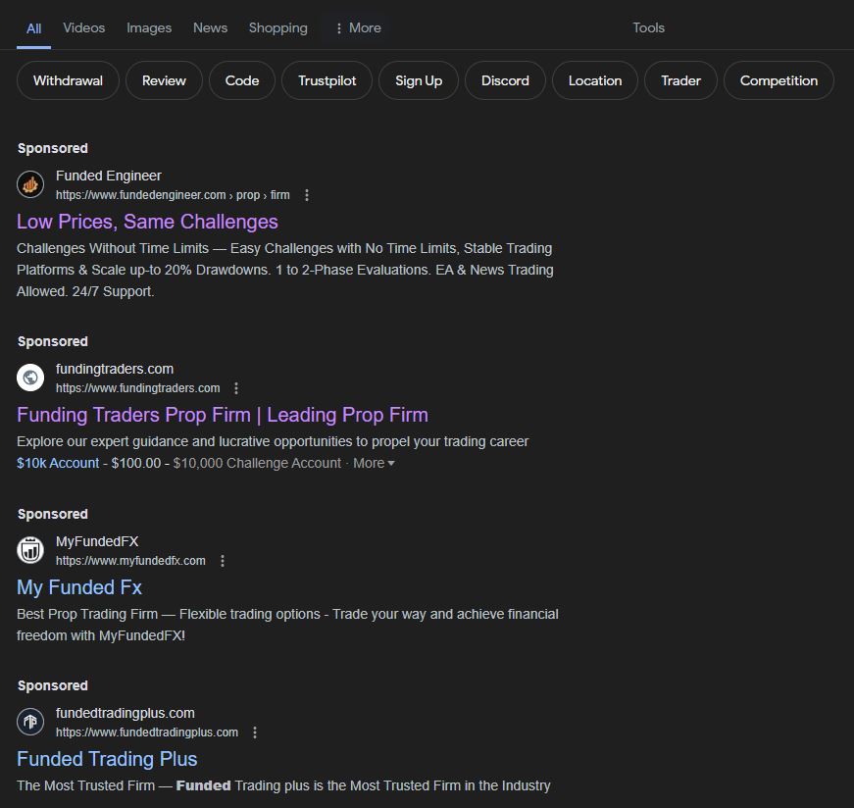This screenshot has height=808, width=854.
Task: Expand the More dropdown under the $10,000 Challenge Account
Action: (x=373, y=463)
